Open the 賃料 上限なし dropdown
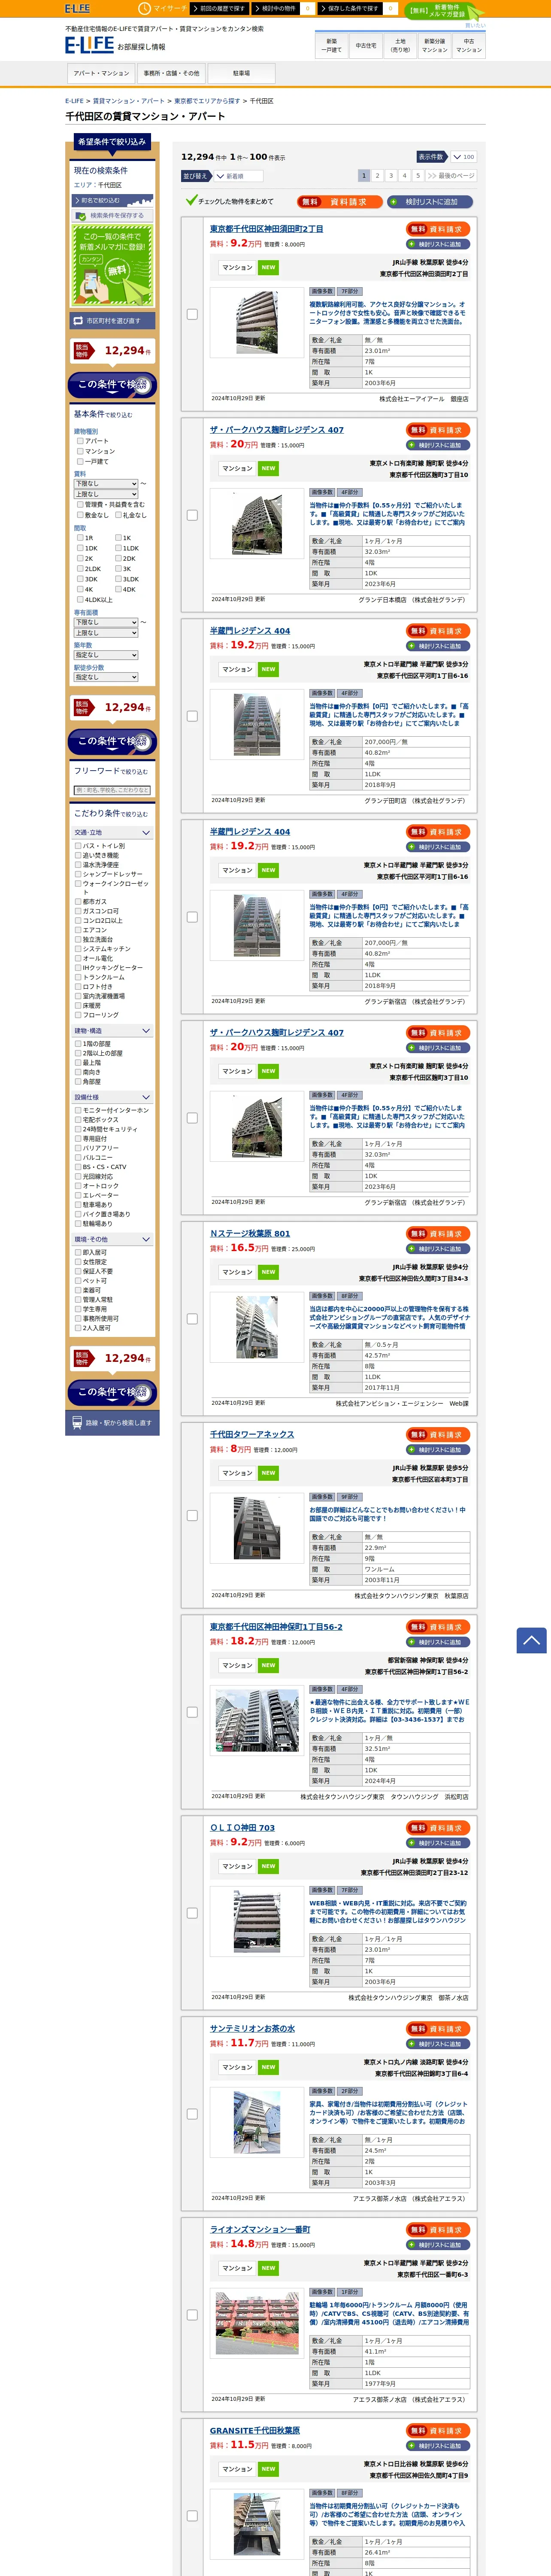This screenshot has width=551, height=2576. pos(106,494)
